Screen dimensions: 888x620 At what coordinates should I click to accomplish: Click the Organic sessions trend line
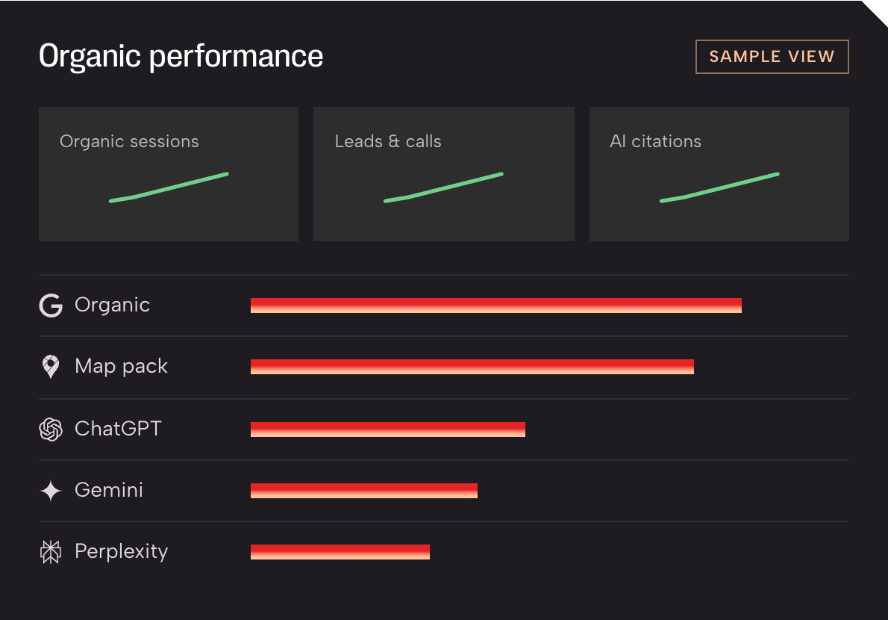click(169, 187)
